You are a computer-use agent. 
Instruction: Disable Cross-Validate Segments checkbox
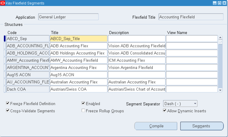(8, 111)
